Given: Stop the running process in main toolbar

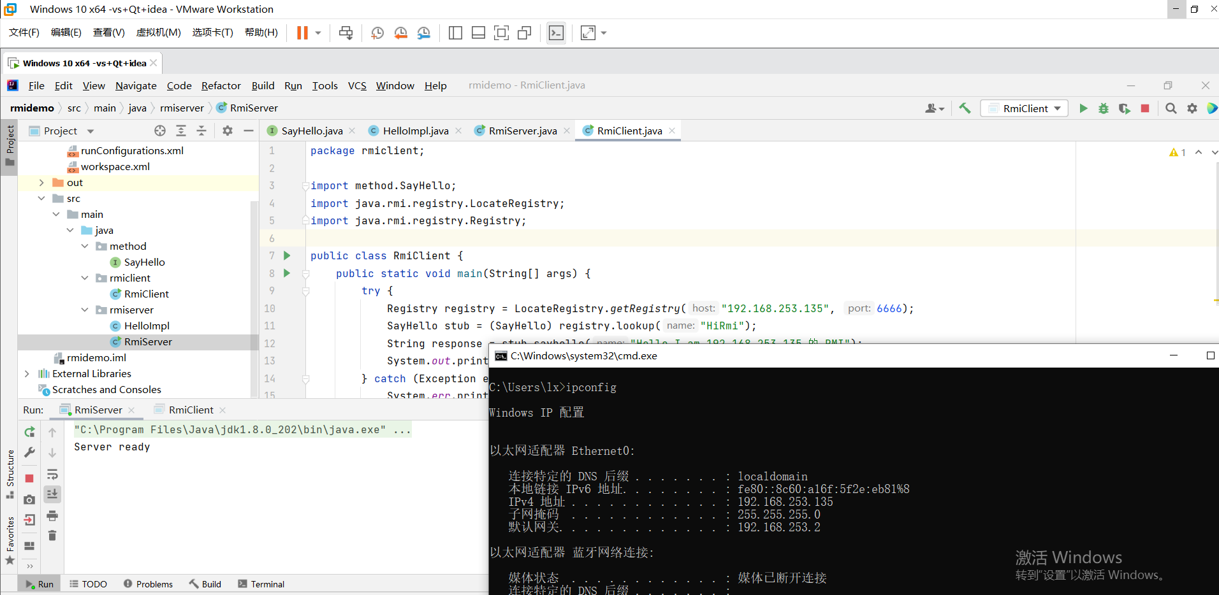Looking at the screenshot, I should 1145,108.
